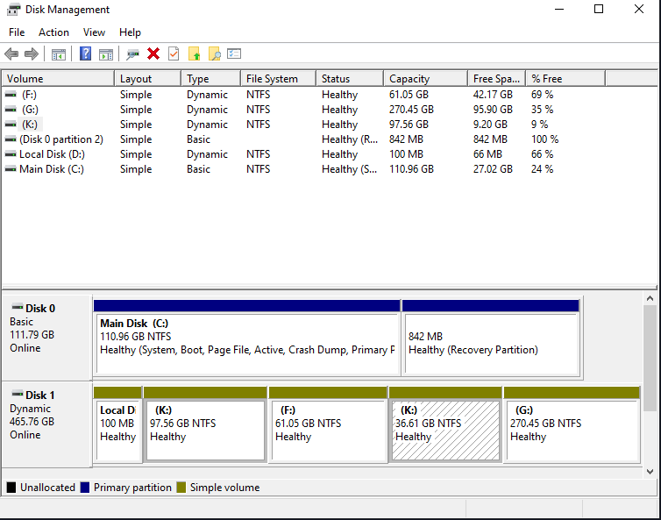Sort by the Status column header
Viewport: 661px width, 520px height.
coord(350,78)
